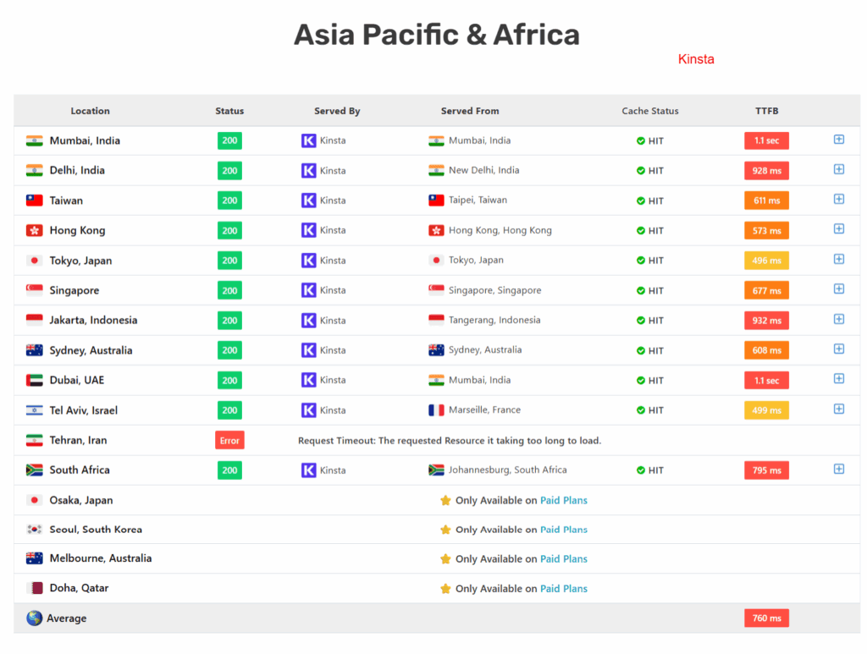
Task: Click the red Kinsta link above the table
Action: coord(696,59)
